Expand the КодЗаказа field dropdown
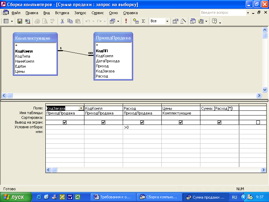269x202 pixels. click(x=81, y=108)
